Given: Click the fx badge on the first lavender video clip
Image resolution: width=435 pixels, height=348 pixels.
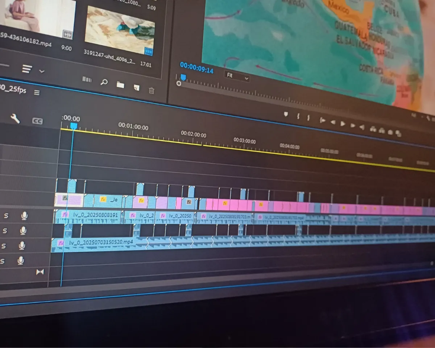Looking at the screenshot, I should (65, 198).
